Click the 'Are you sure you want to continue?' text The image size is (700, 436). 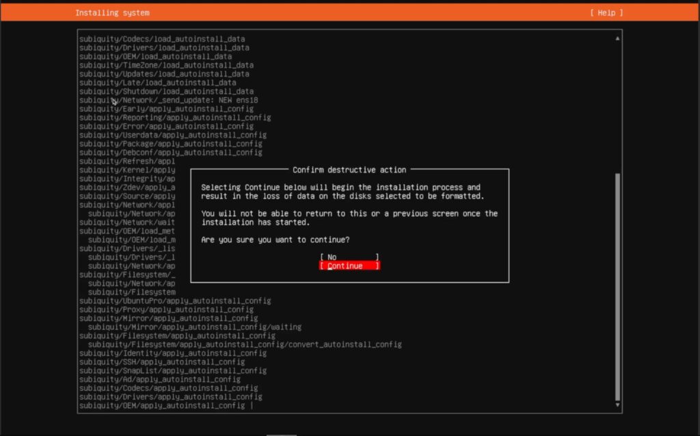[x=275, y=240]
